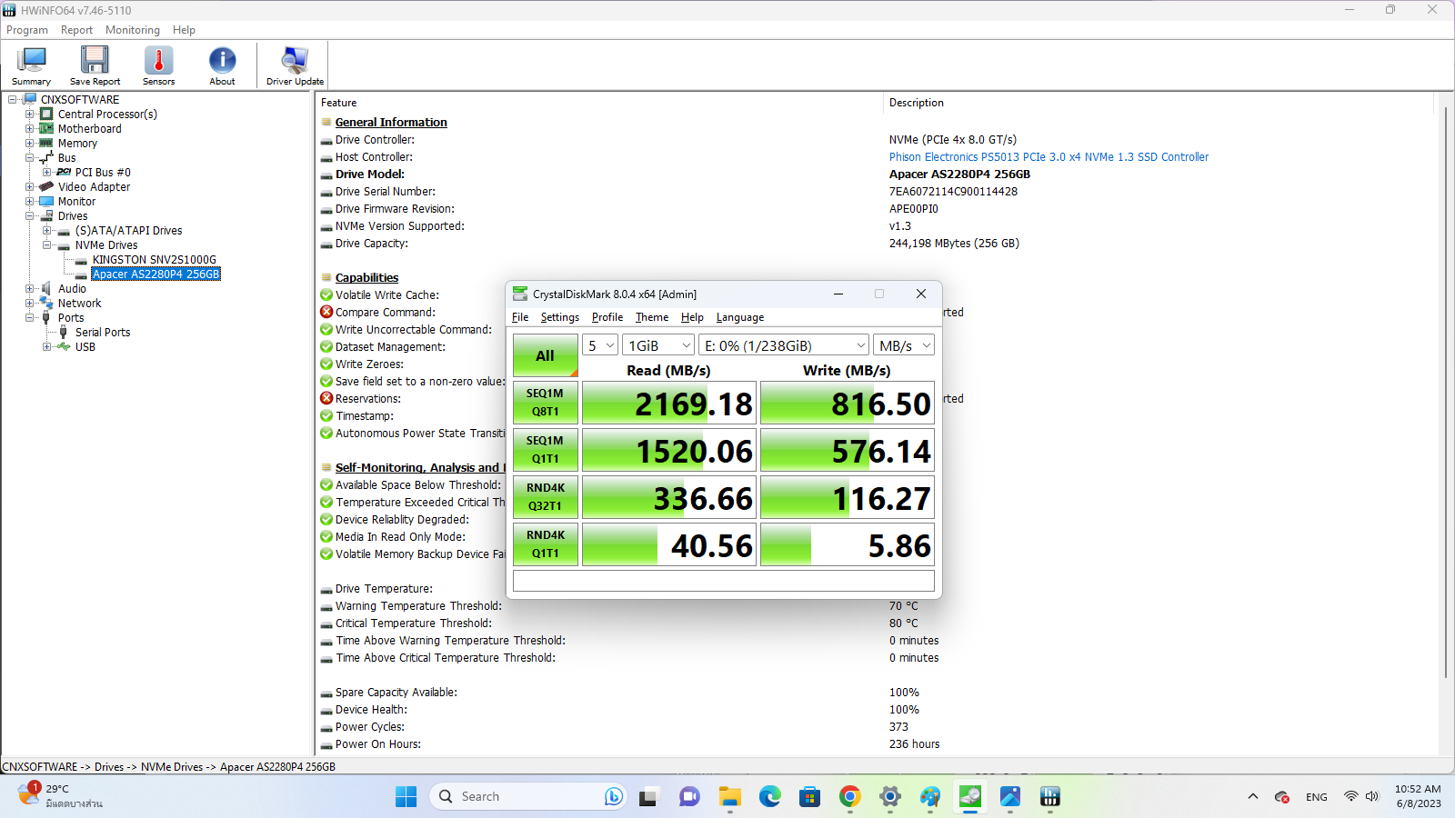The image size is (1455, 818).
Task: Open Report menu in HWiNFO64
Action: (76, 30)
